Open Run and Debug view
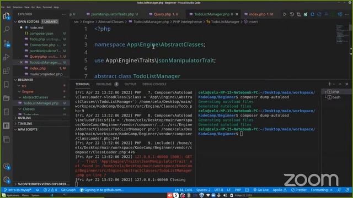 pos(6,57)
